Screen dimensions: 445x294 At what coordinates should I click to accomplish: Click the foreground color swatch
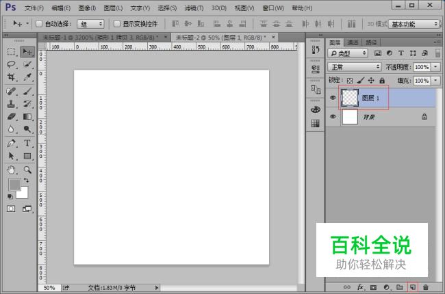(x=14, y=185)
